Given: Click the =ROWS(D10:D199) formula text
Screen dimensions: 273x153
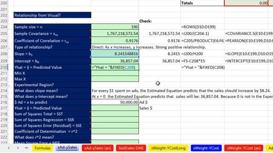Looking at the screenshot, I should pos(198,27).
